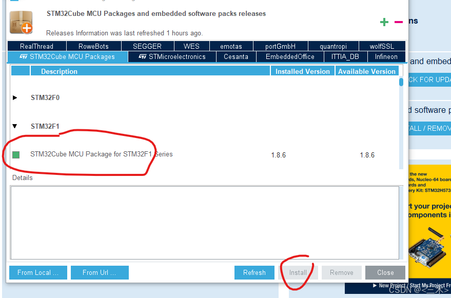Click the Description column header
The width and height of the screenshot is (451, 298).
pos(150,71)
